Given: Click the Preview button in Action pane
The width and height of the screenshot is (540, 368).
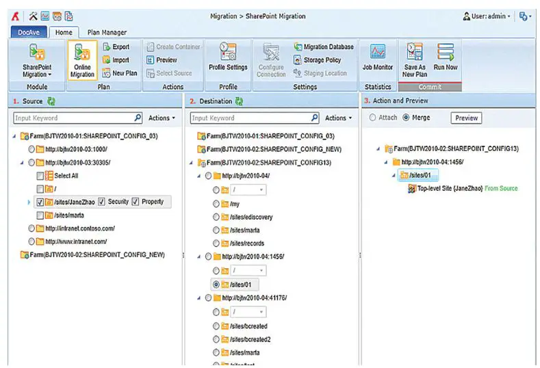Looking at the screenshot, I should pos(466,118).
